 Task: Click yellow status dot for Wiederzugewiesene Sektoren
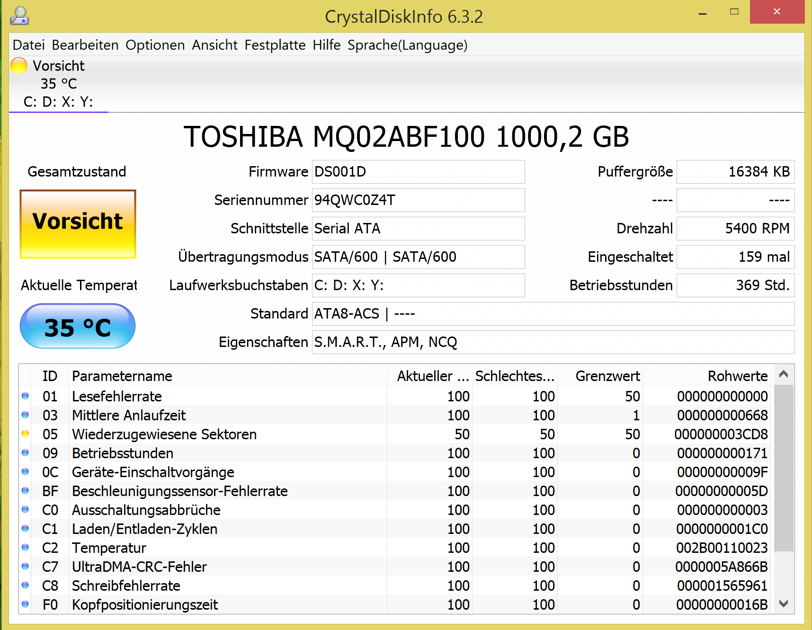(x=25, y=434)
